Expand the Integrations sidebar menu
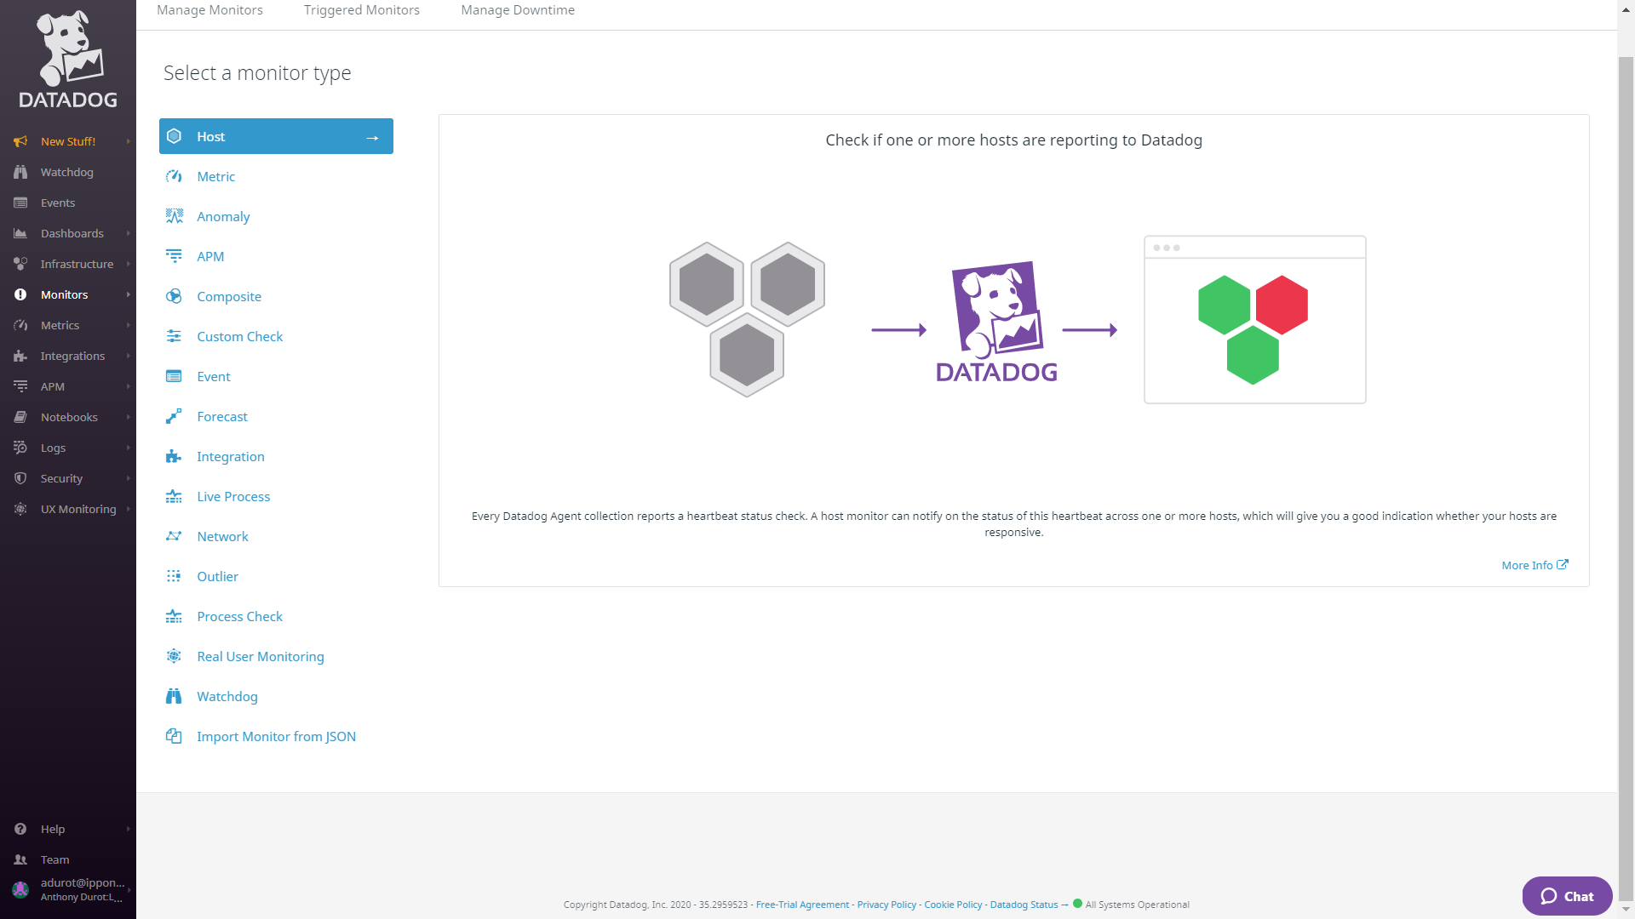The image size is (1635, 919). [x=72, y=356]
